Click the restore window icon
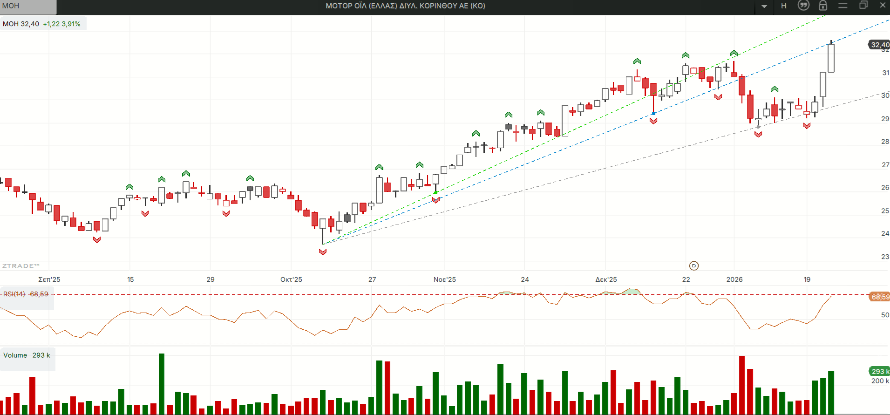The image size is (890, 415). (863, 6)
